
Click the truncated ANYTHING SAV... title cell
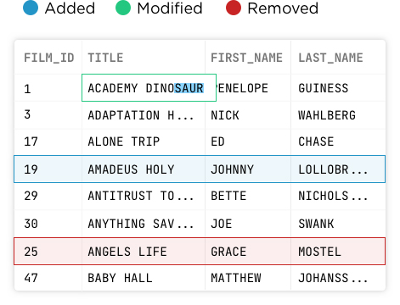point(144,224)
